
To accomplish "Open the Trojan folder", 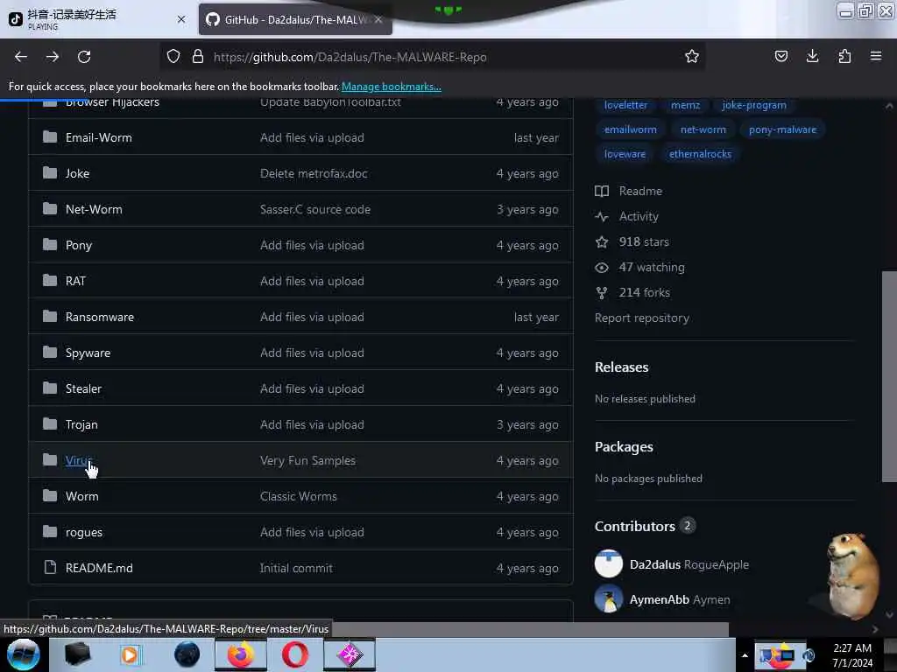I will coord(81,424).
